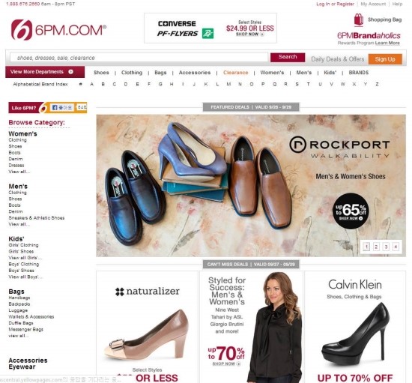Click the Shop Now arrow under 70% off
Viewport: 412px width, 383px height.
click(x=238, y=364)
